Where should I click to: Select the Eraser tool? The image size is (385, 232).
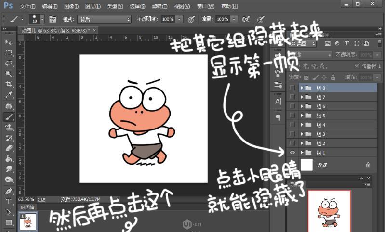(9, 148)
